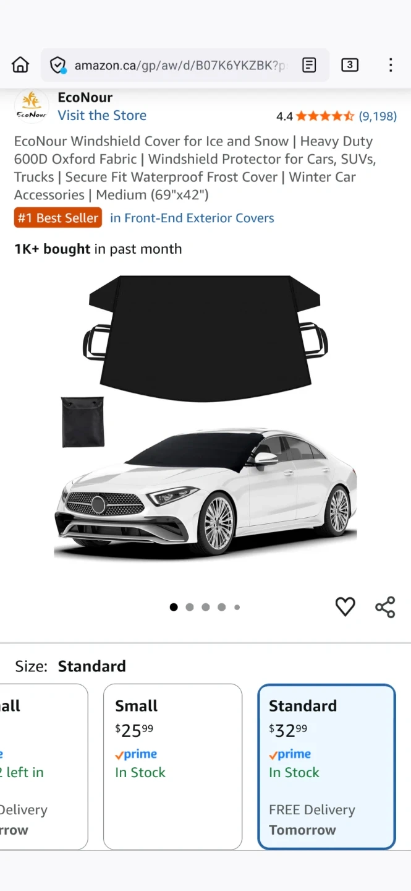Open the site security shield icon
Viewport: 411px width, 891px height.
coord(58,65)
